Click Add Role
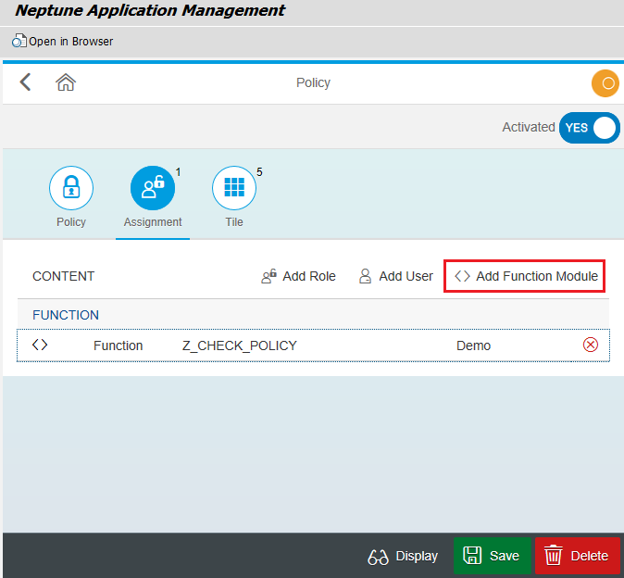Viewport: 624px width, 578px height. 298,276
